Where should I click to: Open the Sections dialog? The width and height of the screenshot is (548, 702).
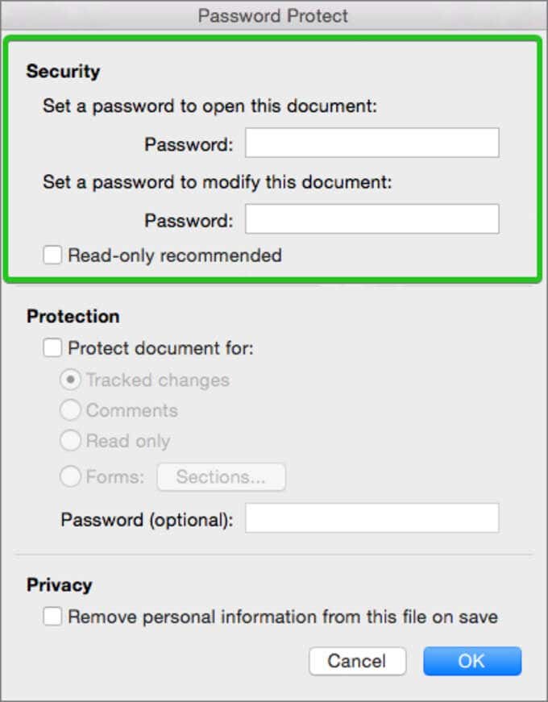(x=221, y=476)
